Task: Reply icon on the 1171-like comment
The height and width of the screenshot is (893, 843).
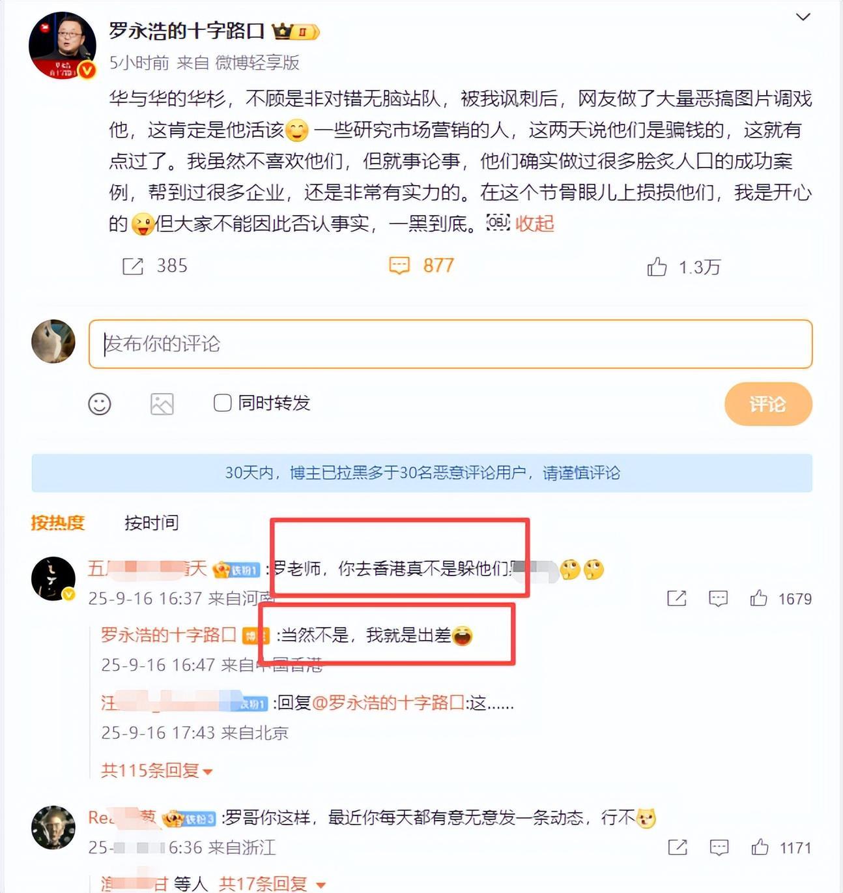Action: pyautogui.click(x=719, y=847)
